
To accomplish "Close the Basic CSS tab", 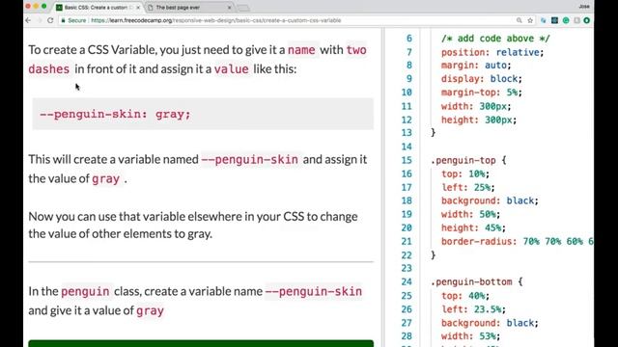I will coord(138,8).
